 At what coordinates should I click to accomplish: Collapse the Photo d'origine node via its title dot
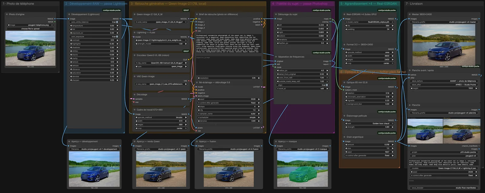click(7, 14)
